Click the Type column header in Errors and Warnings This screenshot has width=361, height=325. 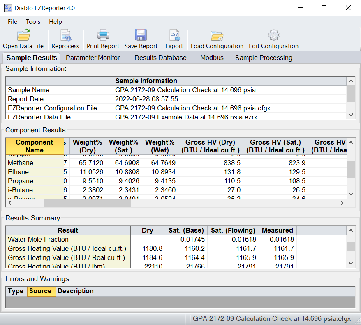(x=16, y=291)
